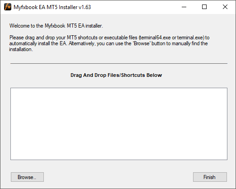This screenshot has height=189, width=236.
Task: Click the word 'installation.' ending the paragraph
Action: (21, 49)
